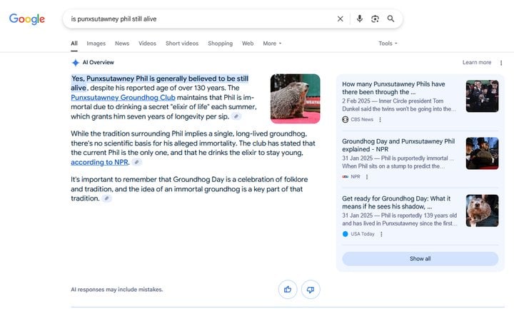Switch to the News tab
Viewport: 514px width, 309px height.
tap(122, 44)
